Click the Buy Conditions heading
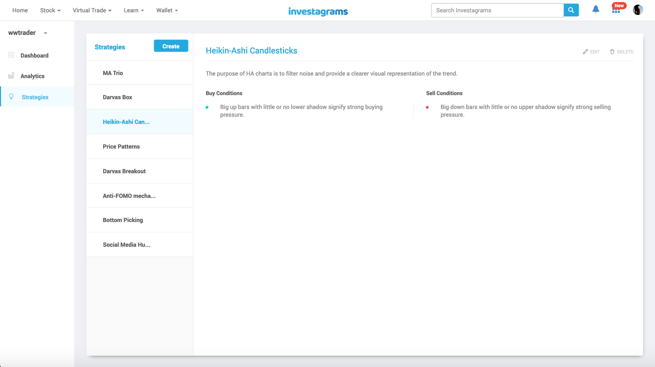This screenshot has height=367, width=655. [x=224, y=93]
